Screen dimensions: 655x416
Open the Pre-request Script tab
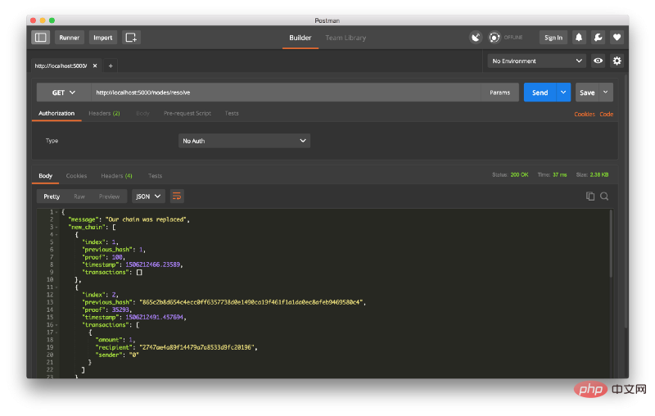187,114
